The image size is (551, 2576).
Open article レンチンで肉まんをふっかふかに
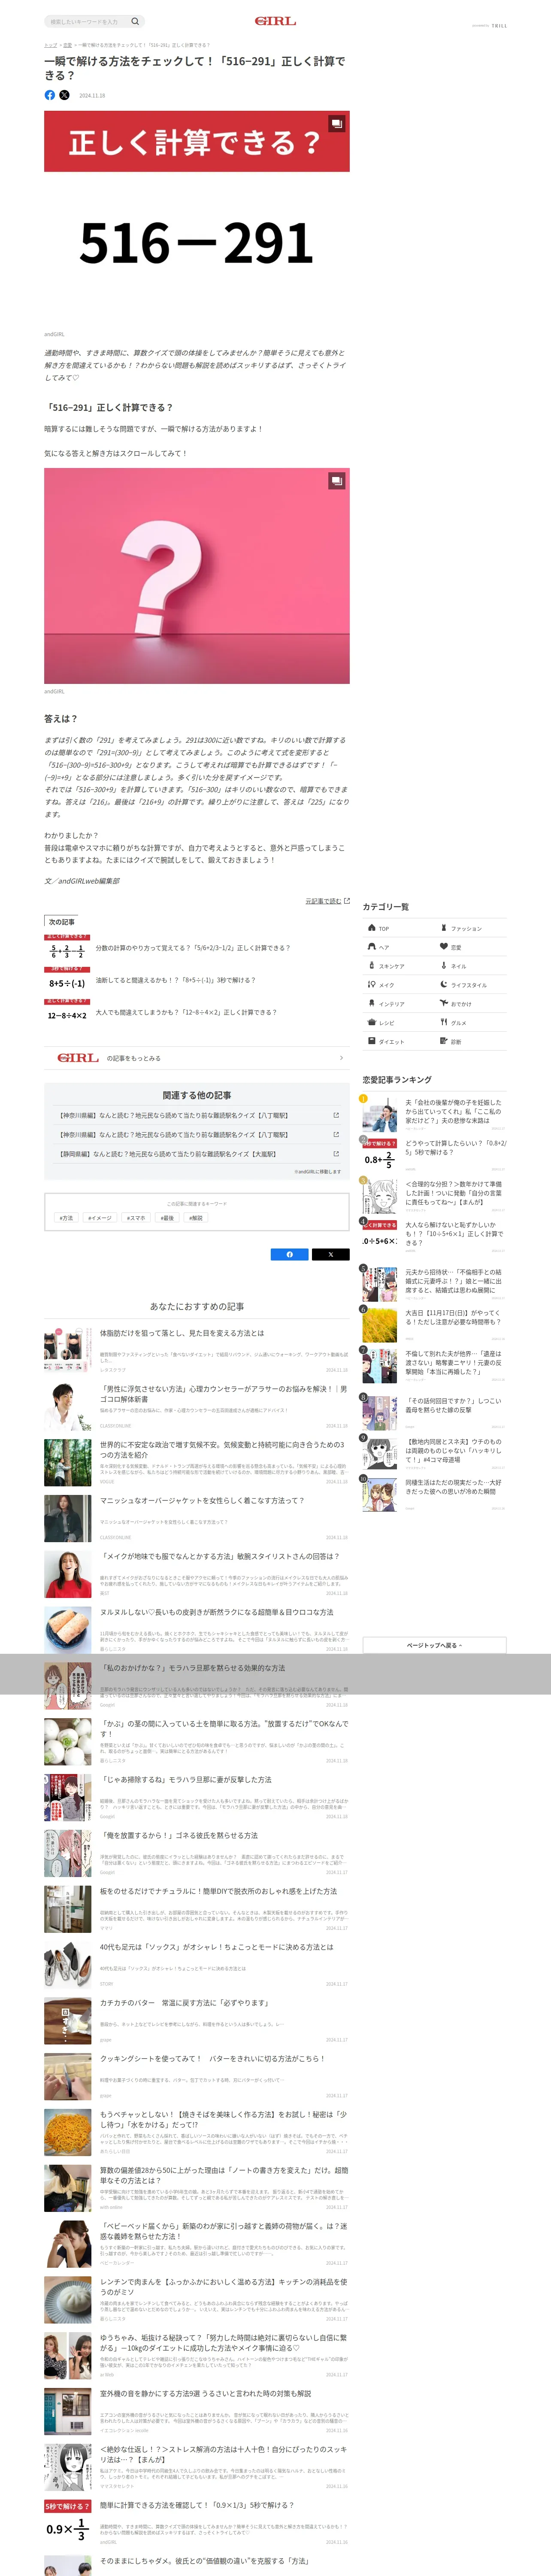tap(197, 2300)
